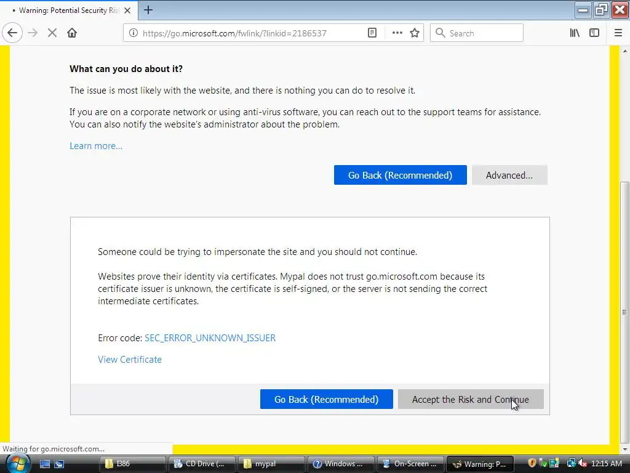
Task: Open the network tray icon
Action: (x=570, y=463)
